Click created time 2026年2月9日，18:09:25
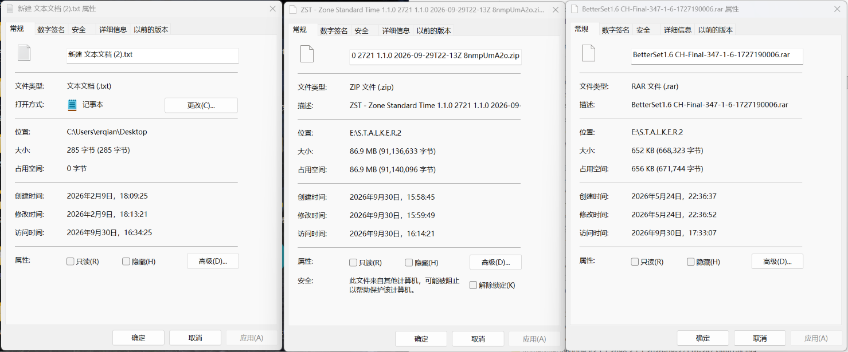This screenshot has height=352, width=848. pos(108,196)
